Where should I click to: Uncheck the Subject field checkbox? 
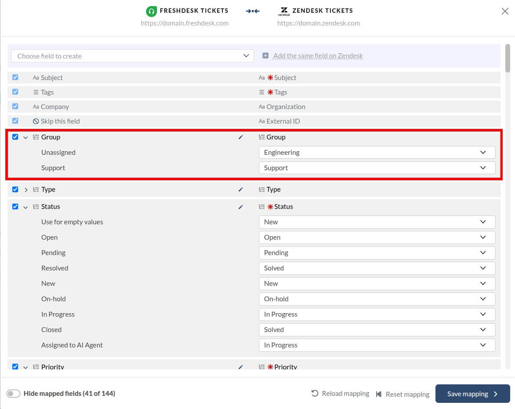coord(15,77)
